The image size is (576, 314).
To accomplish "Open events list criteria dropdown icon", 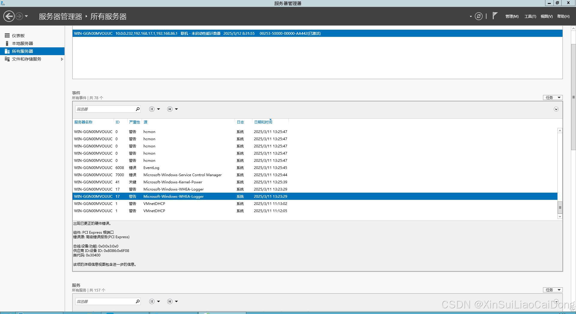I will click(154, 109).
